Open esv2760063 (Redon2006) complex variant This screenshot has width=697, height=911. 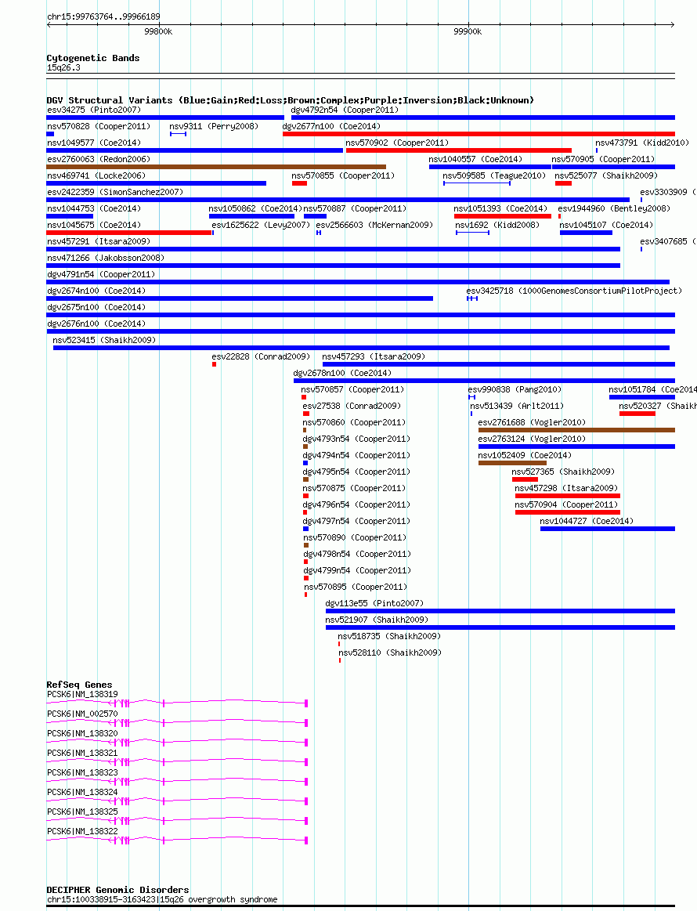coord(99,159)
